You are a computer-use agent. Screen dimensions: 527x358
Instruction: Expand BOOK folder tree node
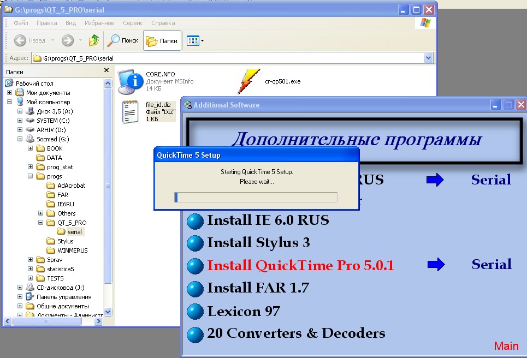30,148
